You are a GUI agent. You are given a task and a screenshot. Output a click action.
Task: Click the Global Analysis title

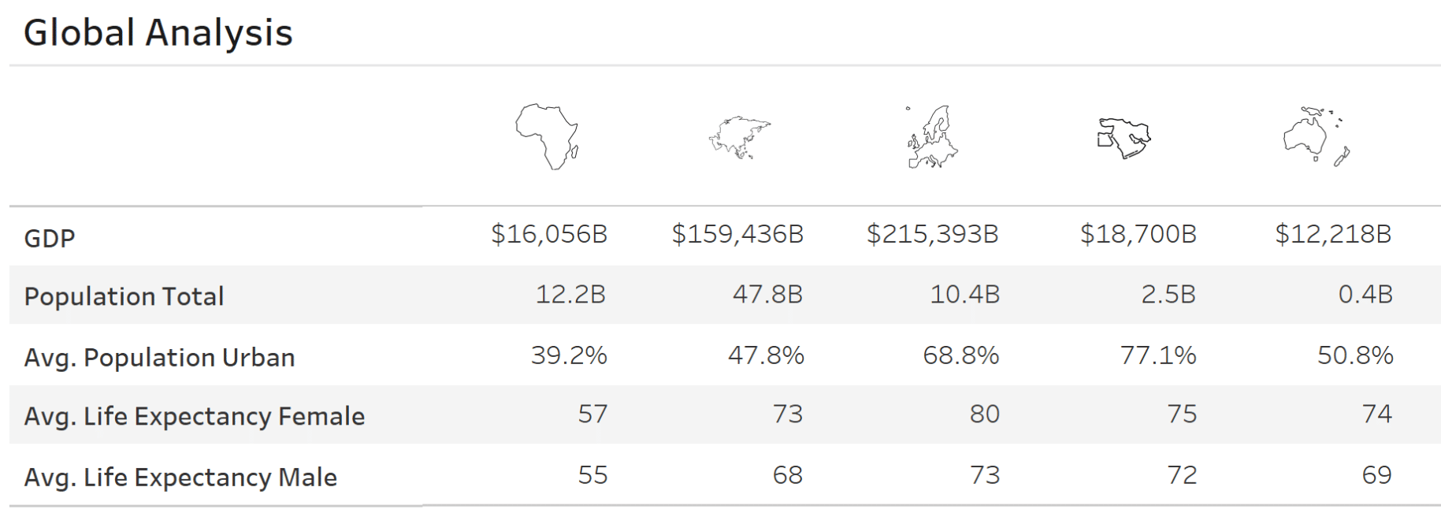click(158, 33)
